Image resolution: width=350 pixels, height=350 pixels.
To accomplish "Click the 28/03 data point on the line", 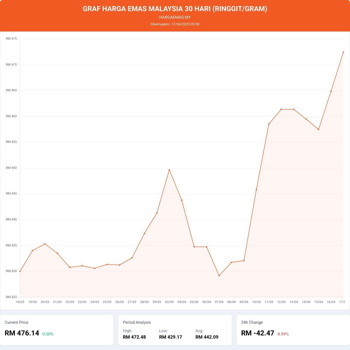I will 144,233.
